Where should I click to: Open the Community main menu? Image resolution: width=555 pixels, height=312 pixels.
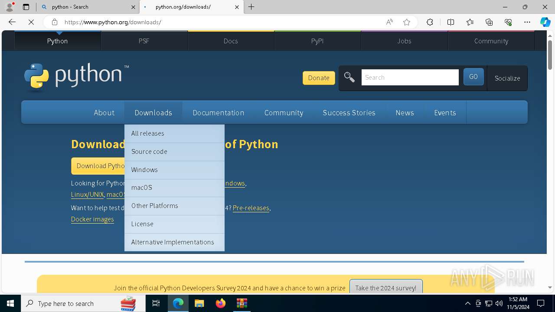coord(284,113)
